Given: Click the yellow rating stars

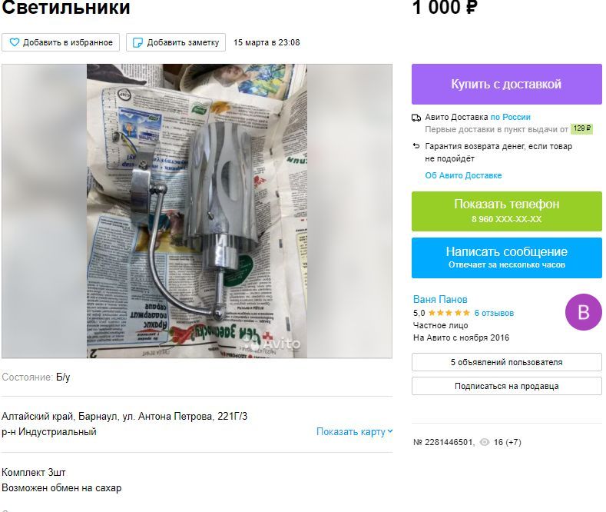Looking at the screenshot, I should (x=449, y=313).
